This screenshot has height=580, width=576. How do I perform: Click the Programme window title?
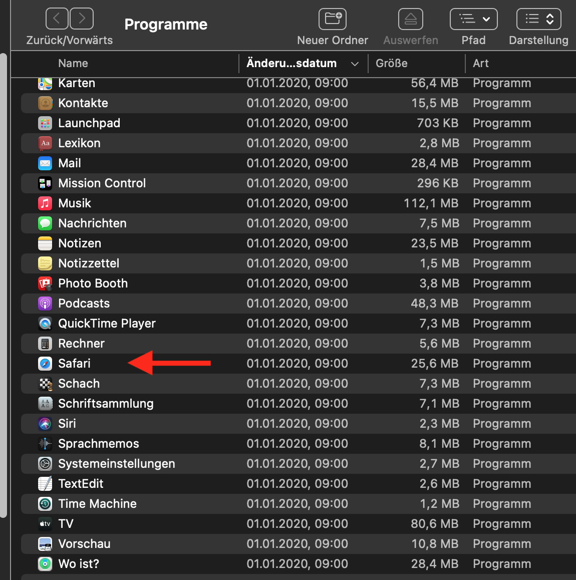(x=166, y=25)
